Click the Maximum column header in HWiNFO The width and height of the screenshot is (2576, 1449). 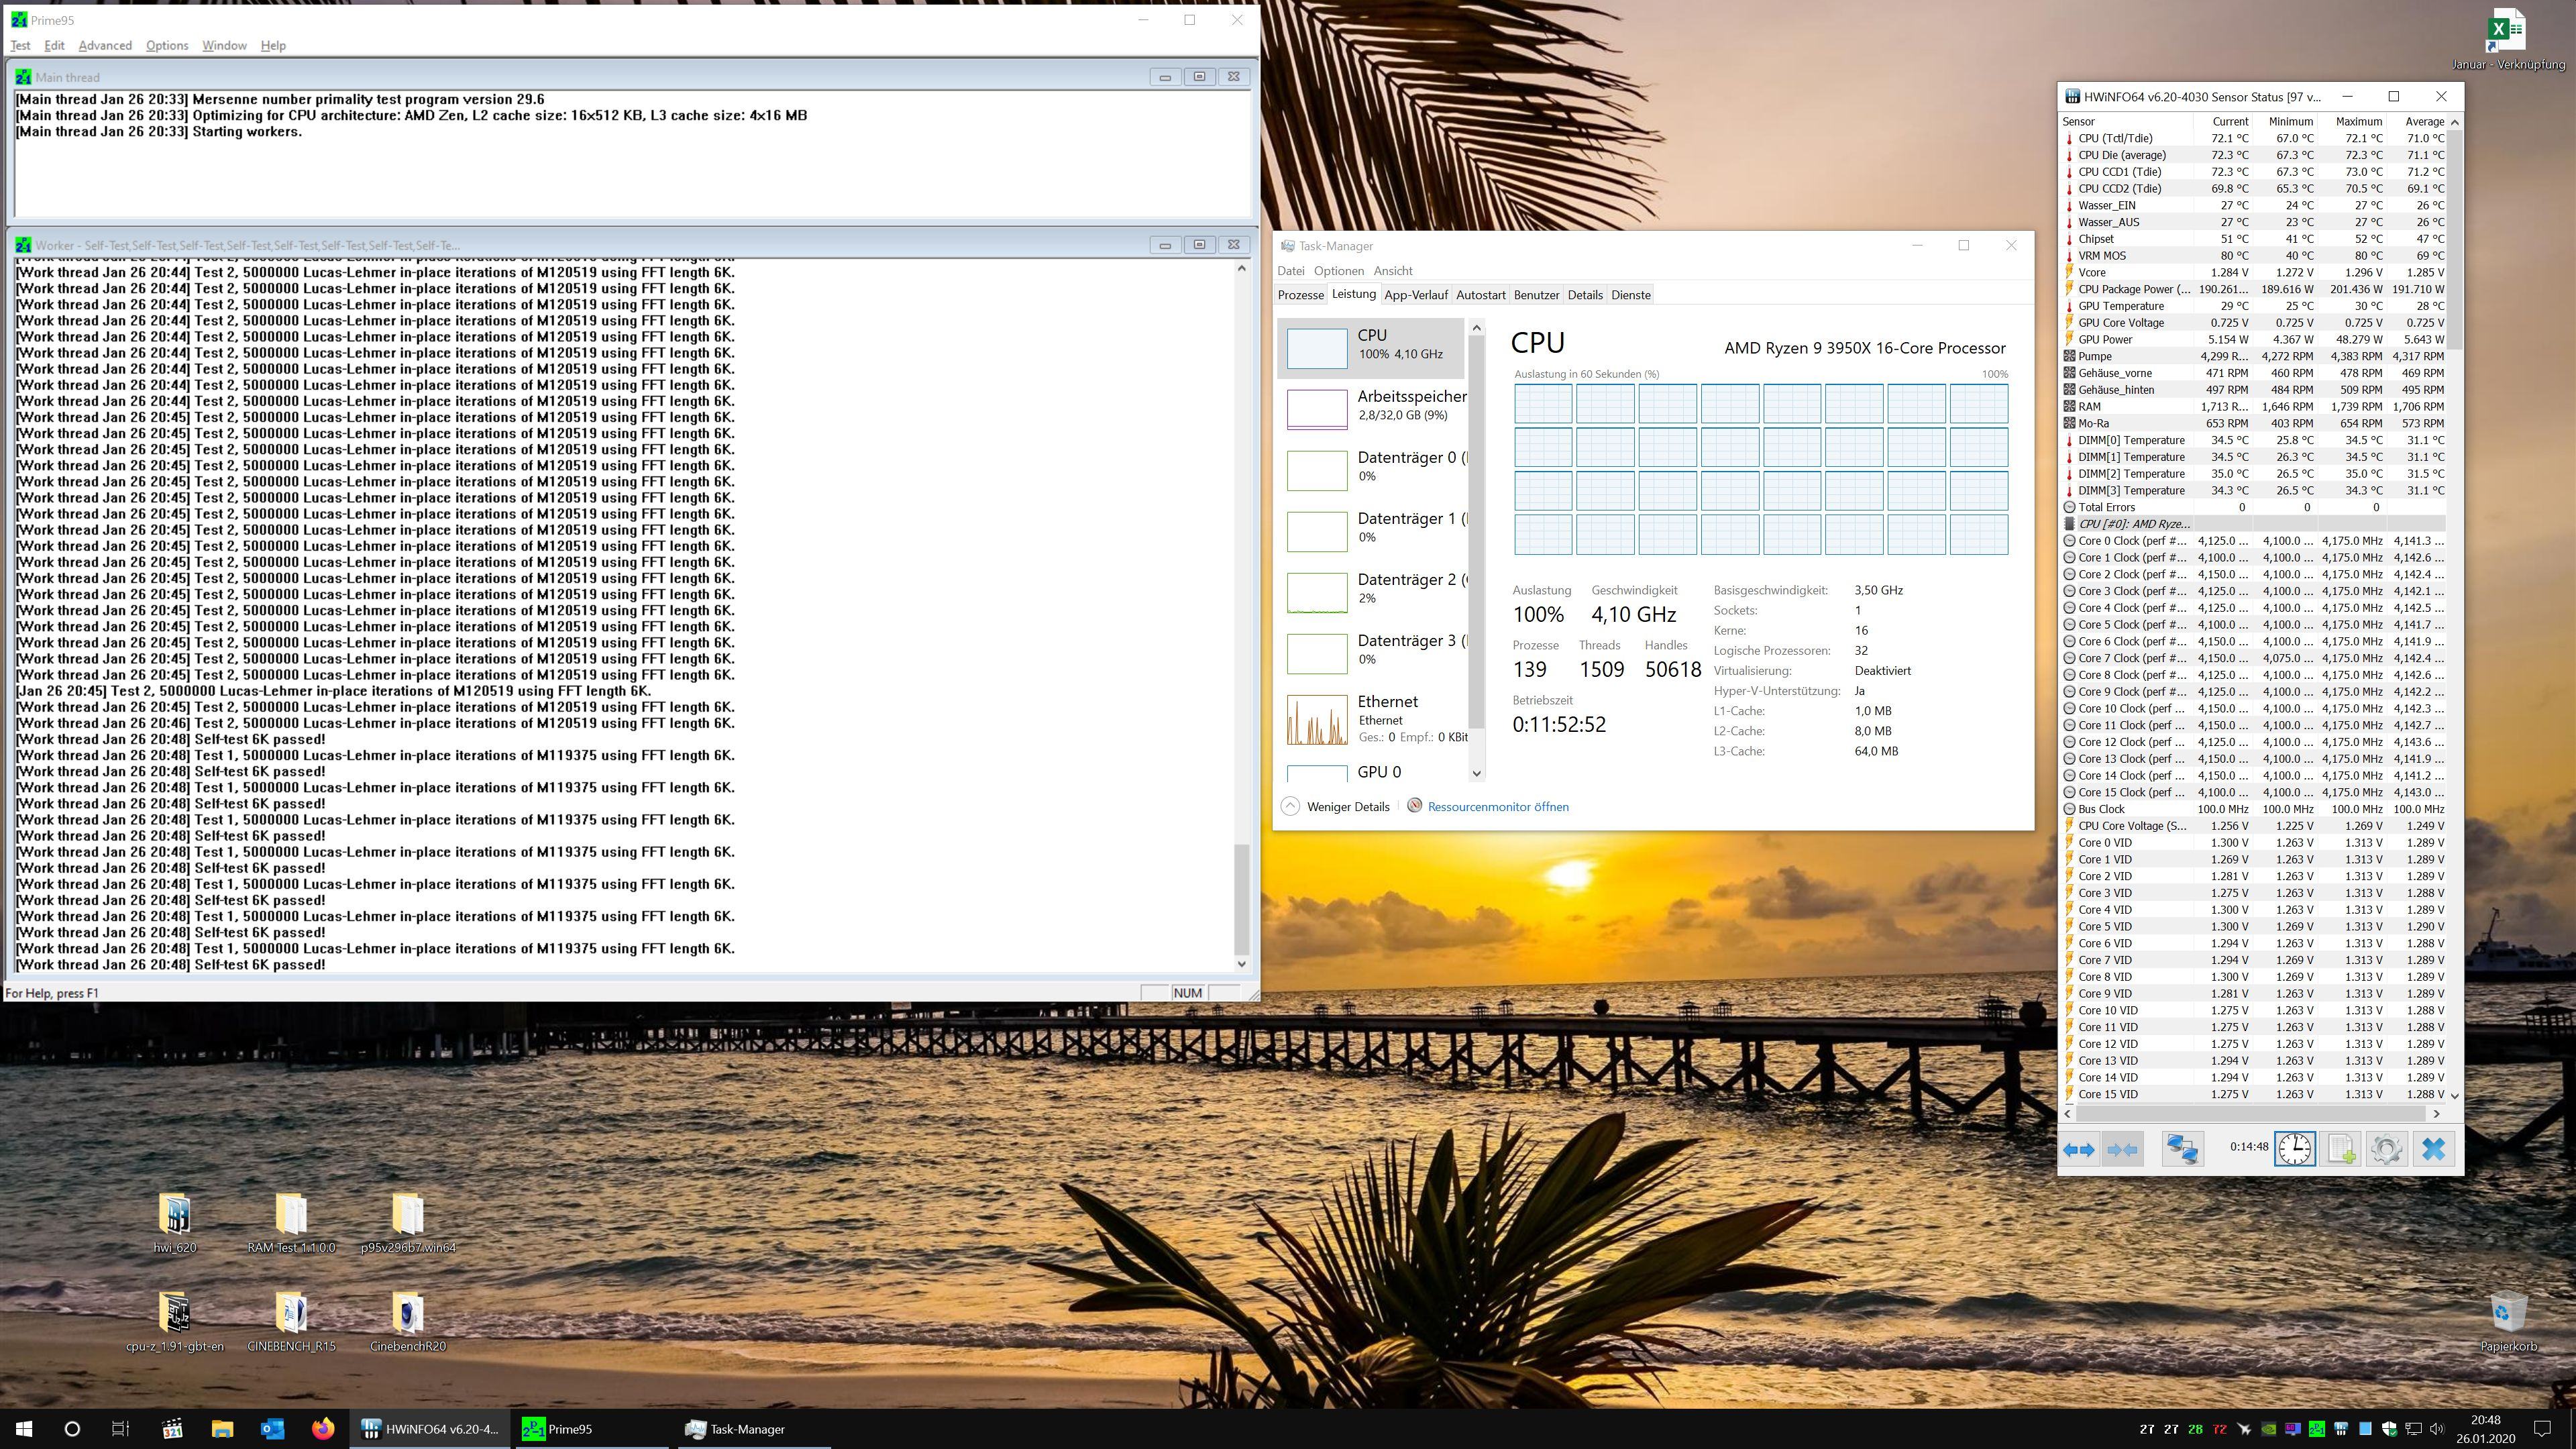(x=2358, y=121)
